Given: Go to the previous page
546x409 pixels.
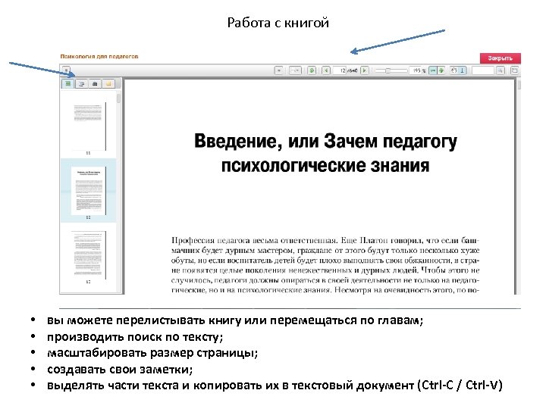Looking at the screenshot, I should click(x=326, y=70).
